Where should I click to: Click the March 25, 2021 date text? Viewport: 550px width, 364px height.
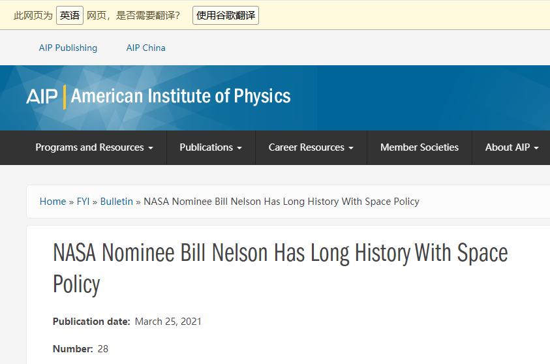[x=168, y=322]
